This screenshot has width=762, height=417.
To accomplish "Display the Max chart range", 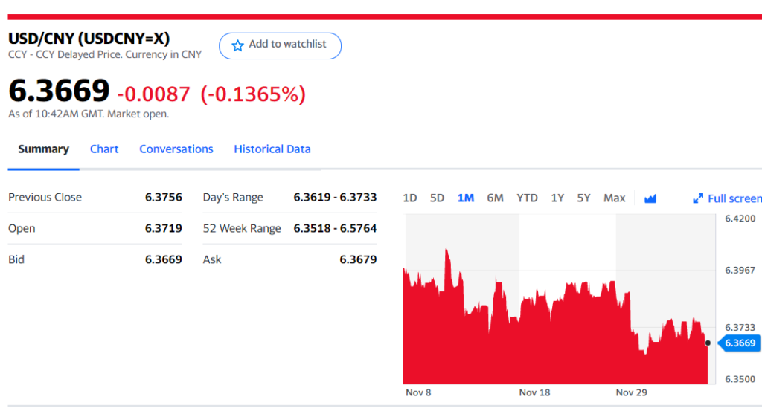I will [614, 198].
